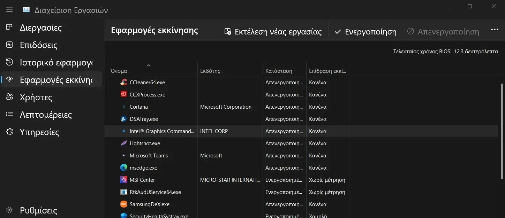Click the Διεργασίες processes icon in sidebar
Image resolution: width=505 pixels, height=218 pixels.
(x=9, y=27)
